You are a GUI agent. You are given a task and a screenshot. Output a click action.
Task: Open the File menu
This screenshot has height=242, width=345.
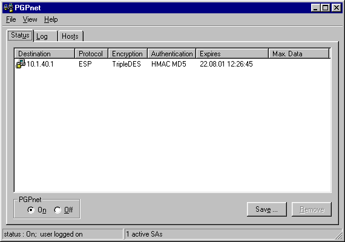click(x=11, y=19)
